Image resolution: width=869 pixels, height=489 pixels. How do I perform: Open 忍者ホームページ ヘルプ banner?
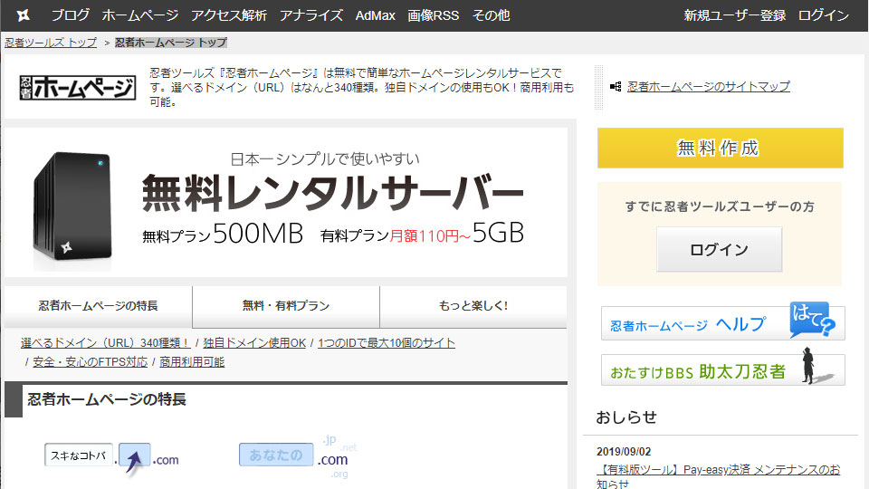click(722, 323)
